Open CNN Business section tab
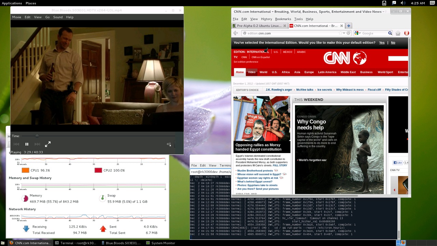437x246 pixels. (366, 72)
